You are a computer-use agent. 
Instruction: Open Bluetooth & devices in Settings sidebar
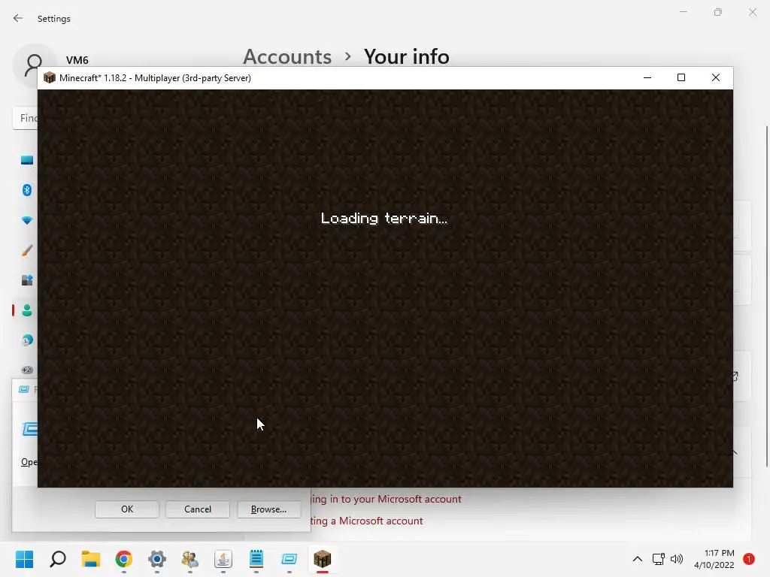[x=27, y=190]
